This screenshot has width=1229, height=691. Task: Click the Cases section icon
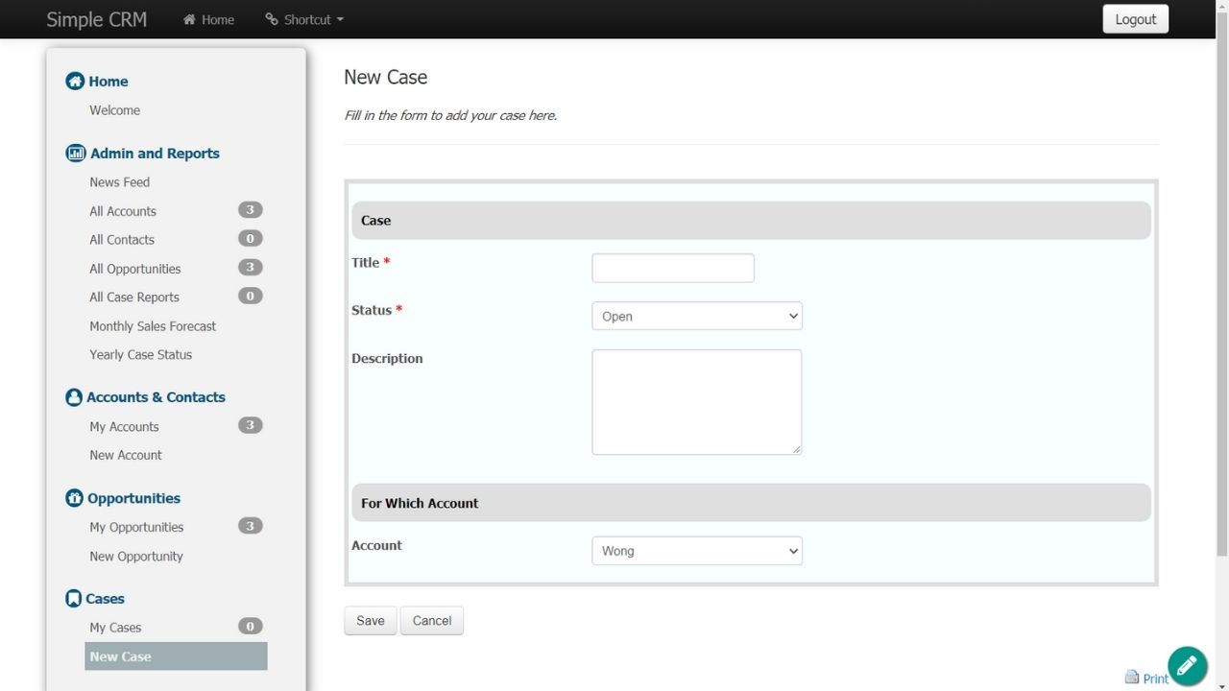point(73,599)
